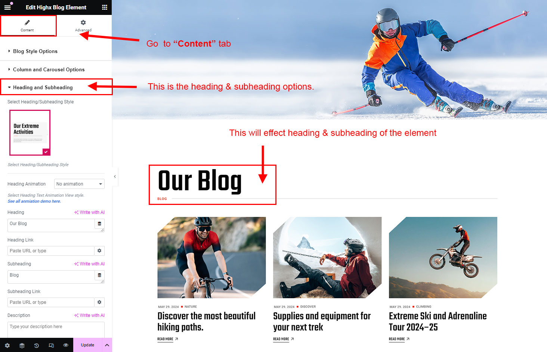This screenshot has height=352, width=547.
Task: Open the History icon in the bottom toolbar
Action: coord(37,345)
